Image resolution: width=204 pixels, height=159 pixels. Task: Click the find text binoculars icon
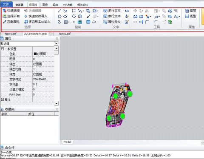click(127, 11)
